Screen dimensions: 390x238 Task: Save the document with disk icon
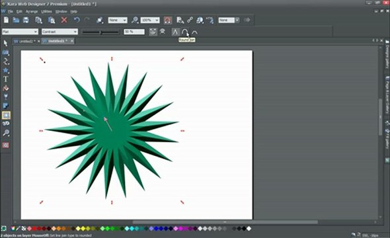click(x=26, y=20)
